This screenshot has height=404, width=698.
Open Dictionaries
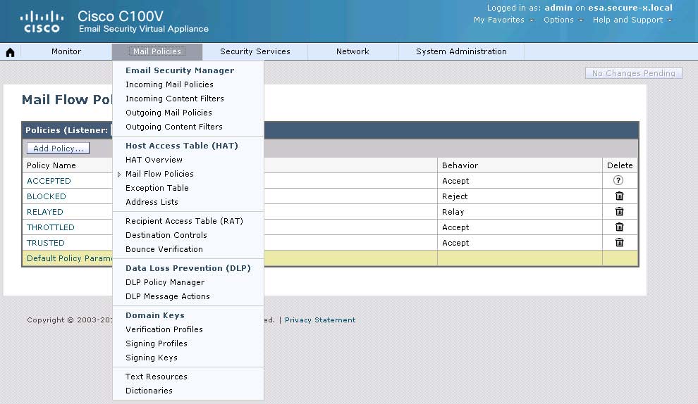pos(149,391)
